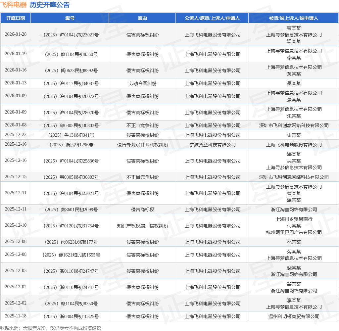The image size is (339, 331).
Task: Click defendant 苑某某
Action: click(294, 252)
